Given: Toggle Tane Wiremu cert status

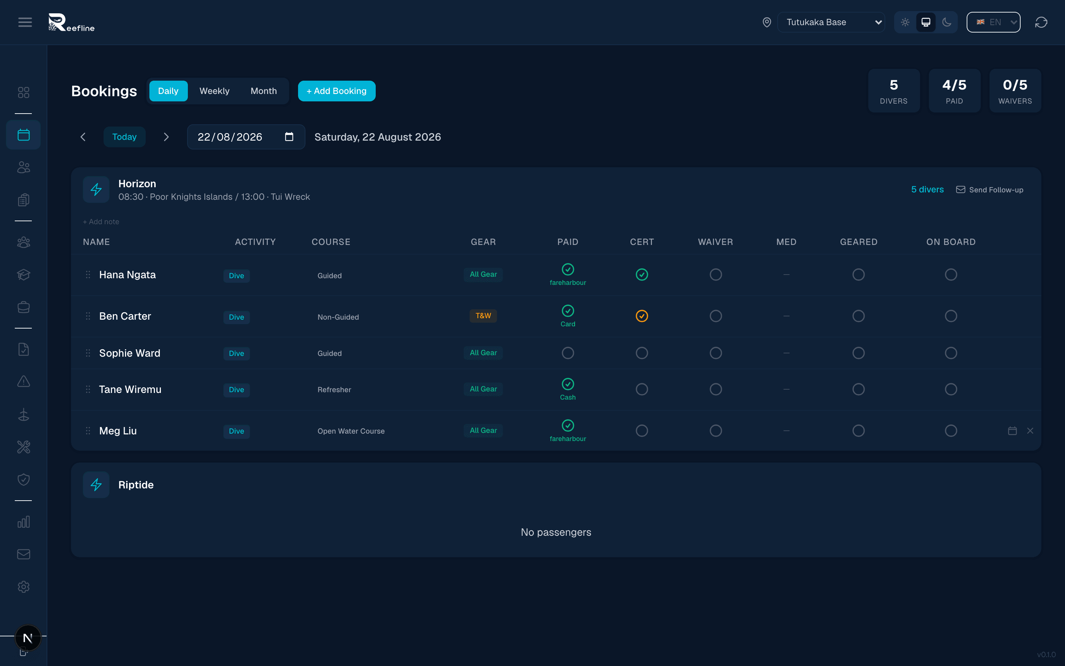Looking at the screenshot, I should pos(642,389).
